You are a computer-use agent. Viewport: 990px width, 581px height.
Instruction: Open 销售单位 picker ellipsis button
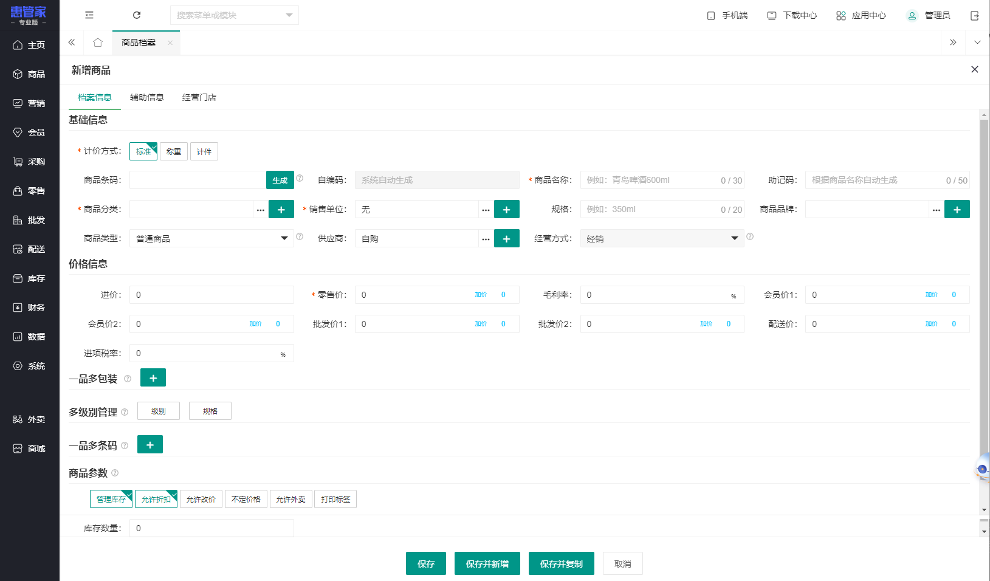tap(486, 209)
